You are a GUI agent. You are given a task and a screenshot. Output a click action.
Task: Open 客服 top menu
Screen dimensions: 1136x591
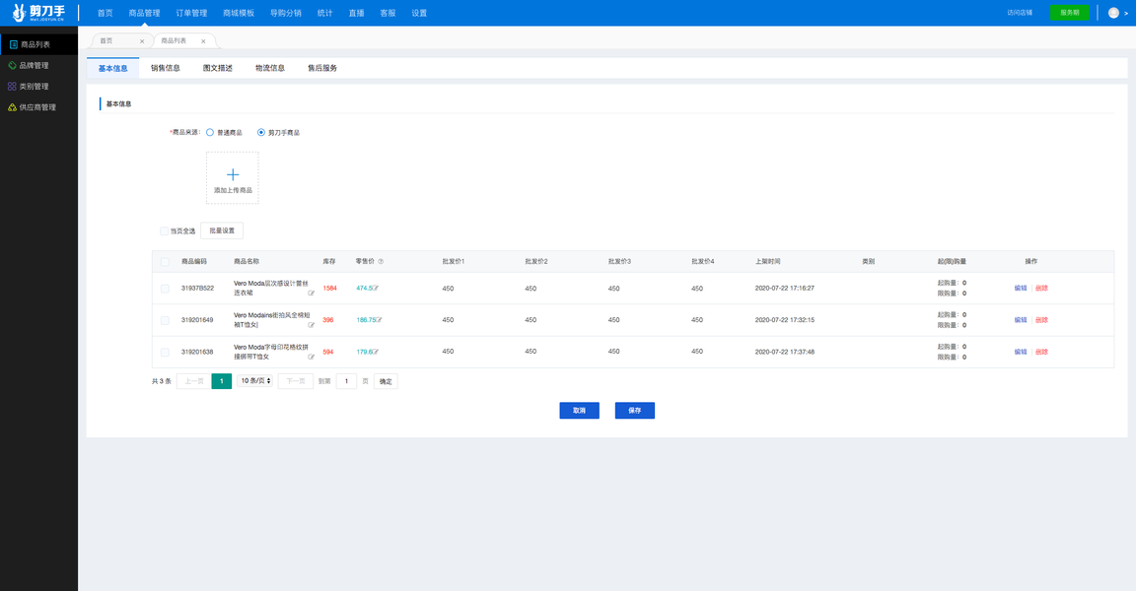[x=388, y=13]
